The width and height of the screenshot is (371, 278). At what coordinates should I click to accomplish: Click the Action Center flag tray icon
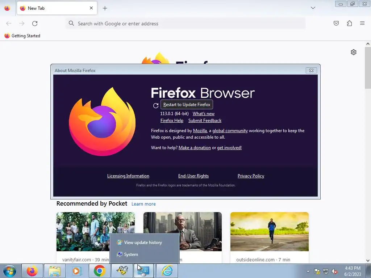pos(317,271)
